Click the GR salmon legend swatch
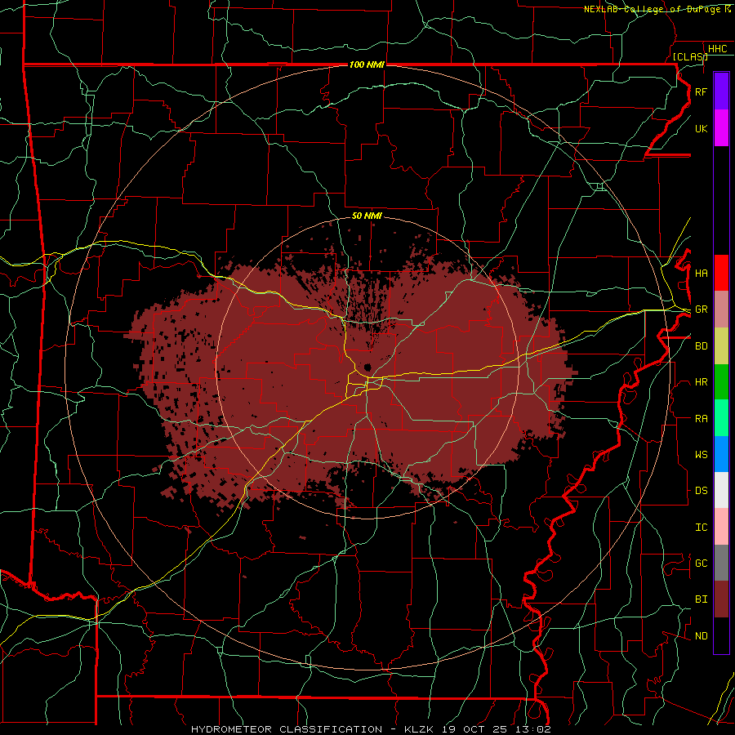 coord(721,310)
